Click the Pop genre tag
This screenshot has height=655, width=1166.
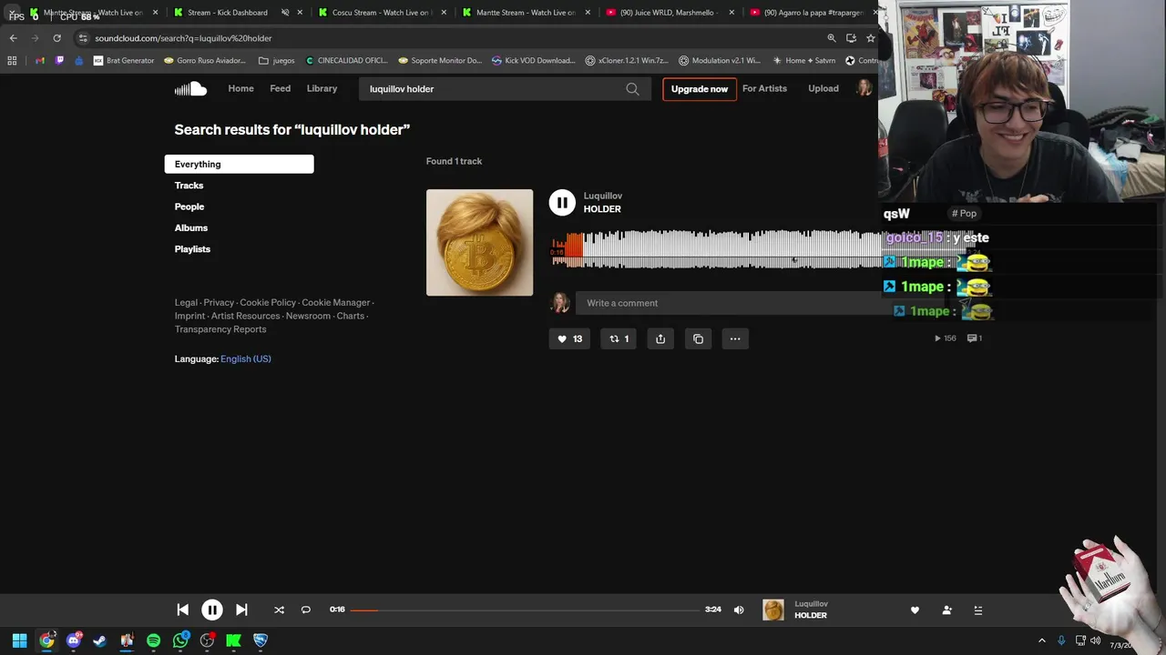964,214
